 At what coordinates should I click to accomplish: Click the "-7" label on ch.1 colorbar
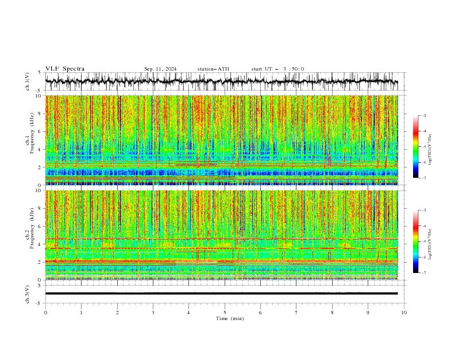pos(423,178)
